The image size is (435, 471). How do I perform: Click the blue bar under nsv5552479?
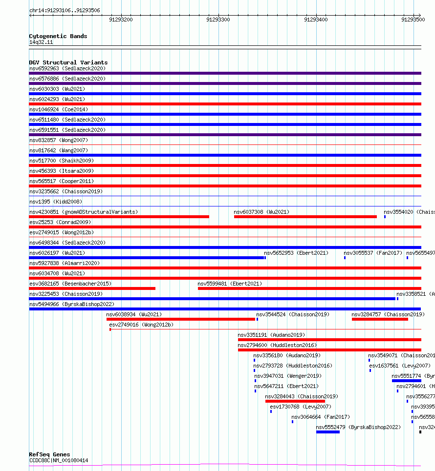328,432
